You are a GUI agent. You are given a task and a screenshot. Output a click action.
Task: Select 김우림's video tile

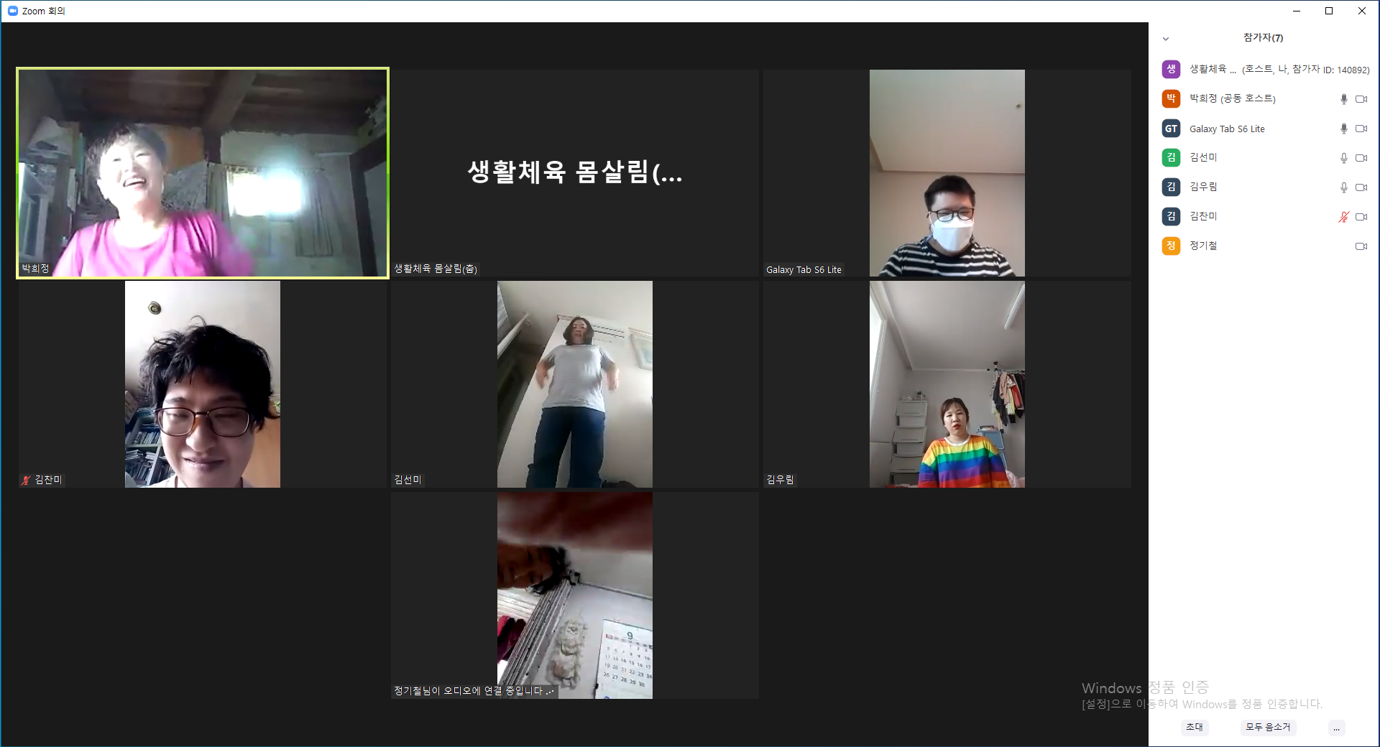(x=947, y=384)
